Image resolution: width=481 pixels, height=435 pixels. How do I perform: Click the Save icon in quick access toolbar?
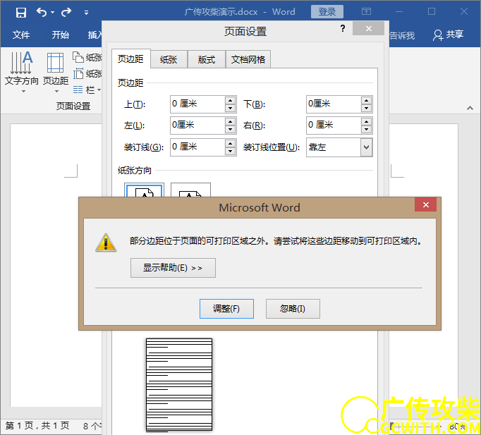(21, 12)
